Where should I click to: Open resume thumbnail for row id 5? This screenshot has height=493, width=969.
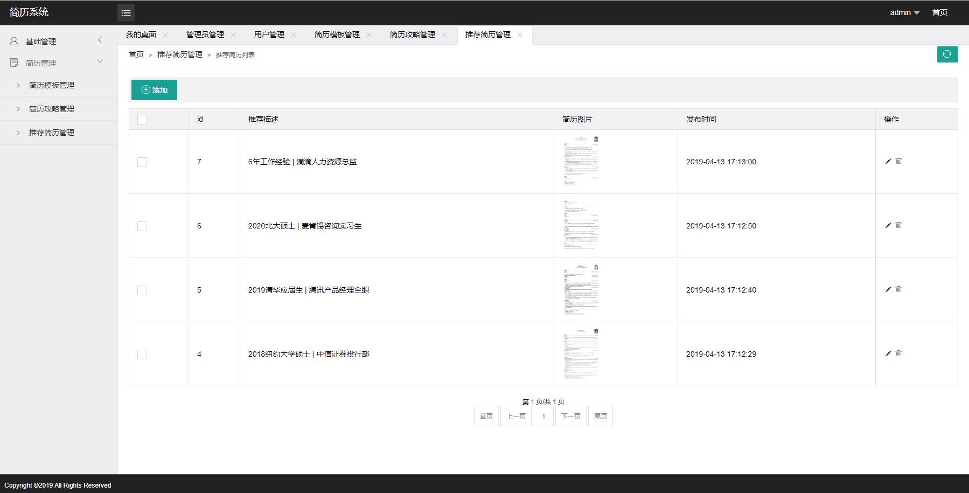click(581, 290)
